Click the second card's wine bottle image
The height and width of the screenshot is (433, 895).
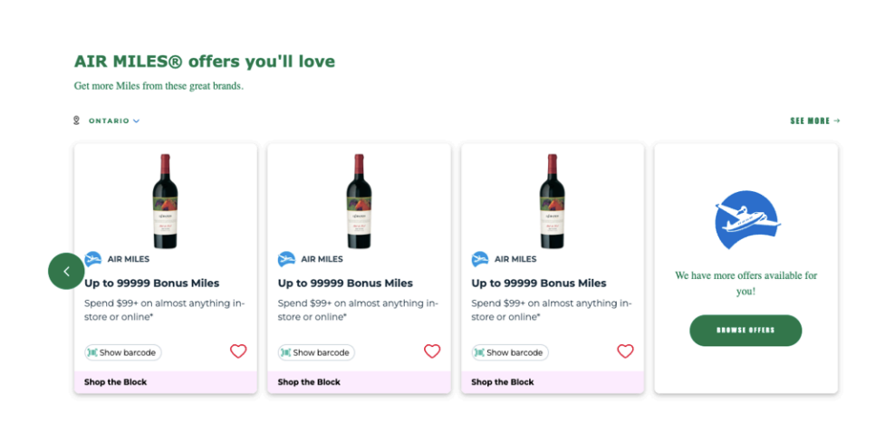[359, 201]
